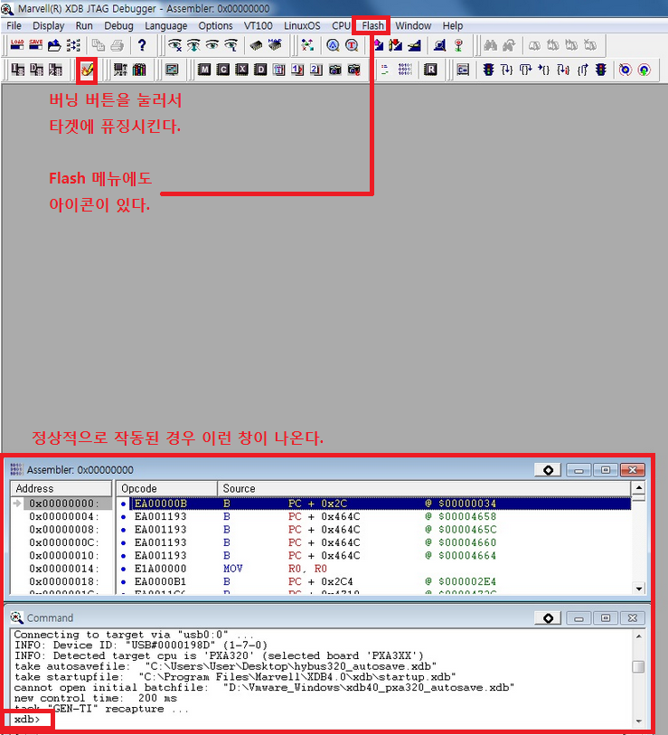668x735 pixels.
Task: Click the Help question mark icon
Action: coord(142,45)
